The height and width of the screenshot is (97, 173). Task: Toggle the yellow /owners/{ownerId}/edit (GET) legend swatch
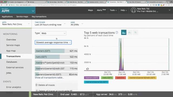(x=142, y=78)
